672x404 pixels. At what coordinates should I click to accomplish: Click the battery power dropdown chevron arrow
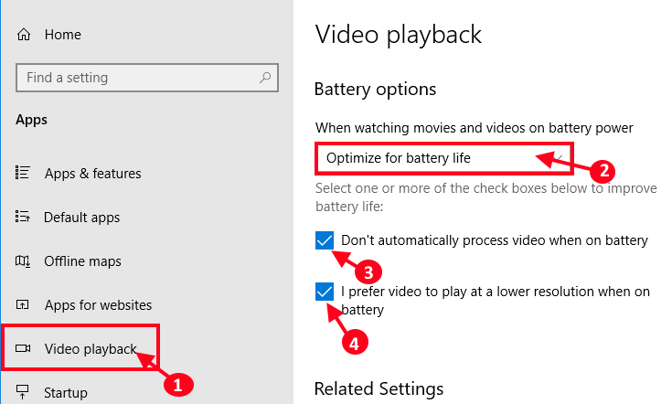pos(559,158)
